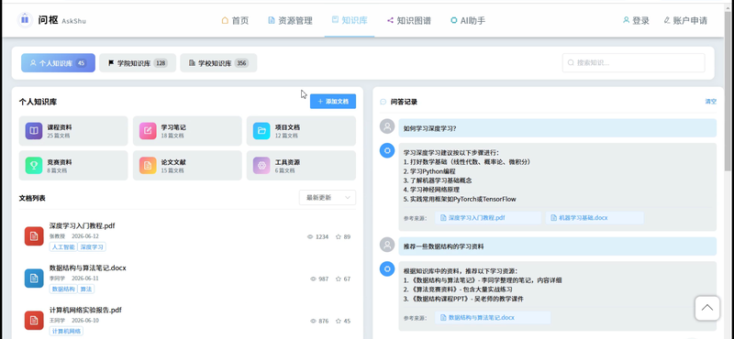Open the 课程资料 category book icon
The height and width of the screenshot is (339, 734).
point(34,131)
